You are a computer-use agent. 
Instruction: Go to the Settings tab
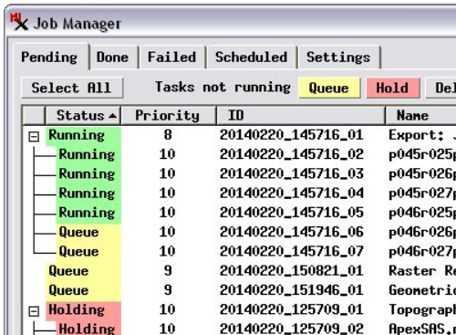(338, 58)
